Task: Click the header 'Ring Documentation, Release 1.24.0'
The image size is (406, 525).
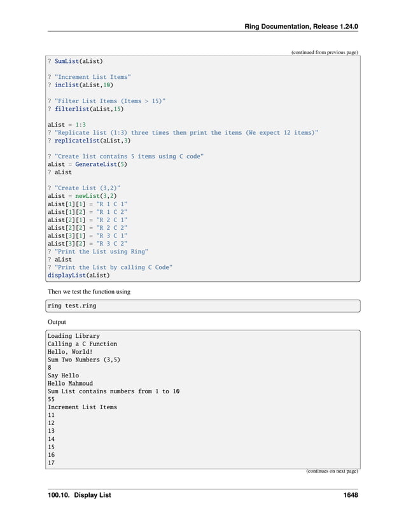Action: 301,27
